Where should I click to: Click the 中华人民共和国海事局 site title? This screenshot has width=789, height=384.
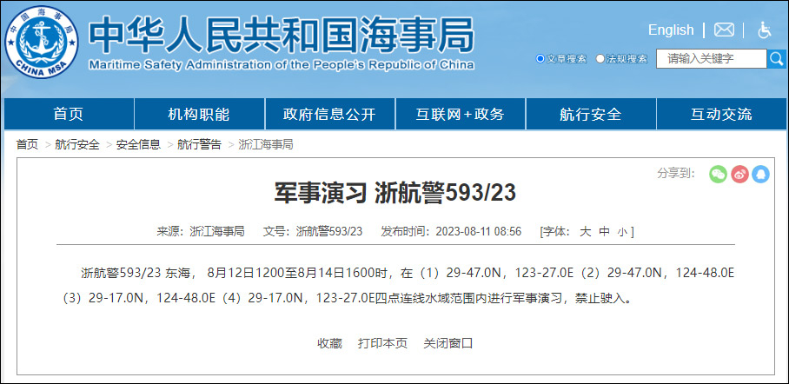(282, 35)
